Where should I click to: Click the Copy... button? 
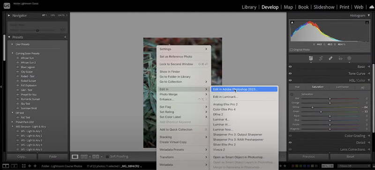pos(22,156)
